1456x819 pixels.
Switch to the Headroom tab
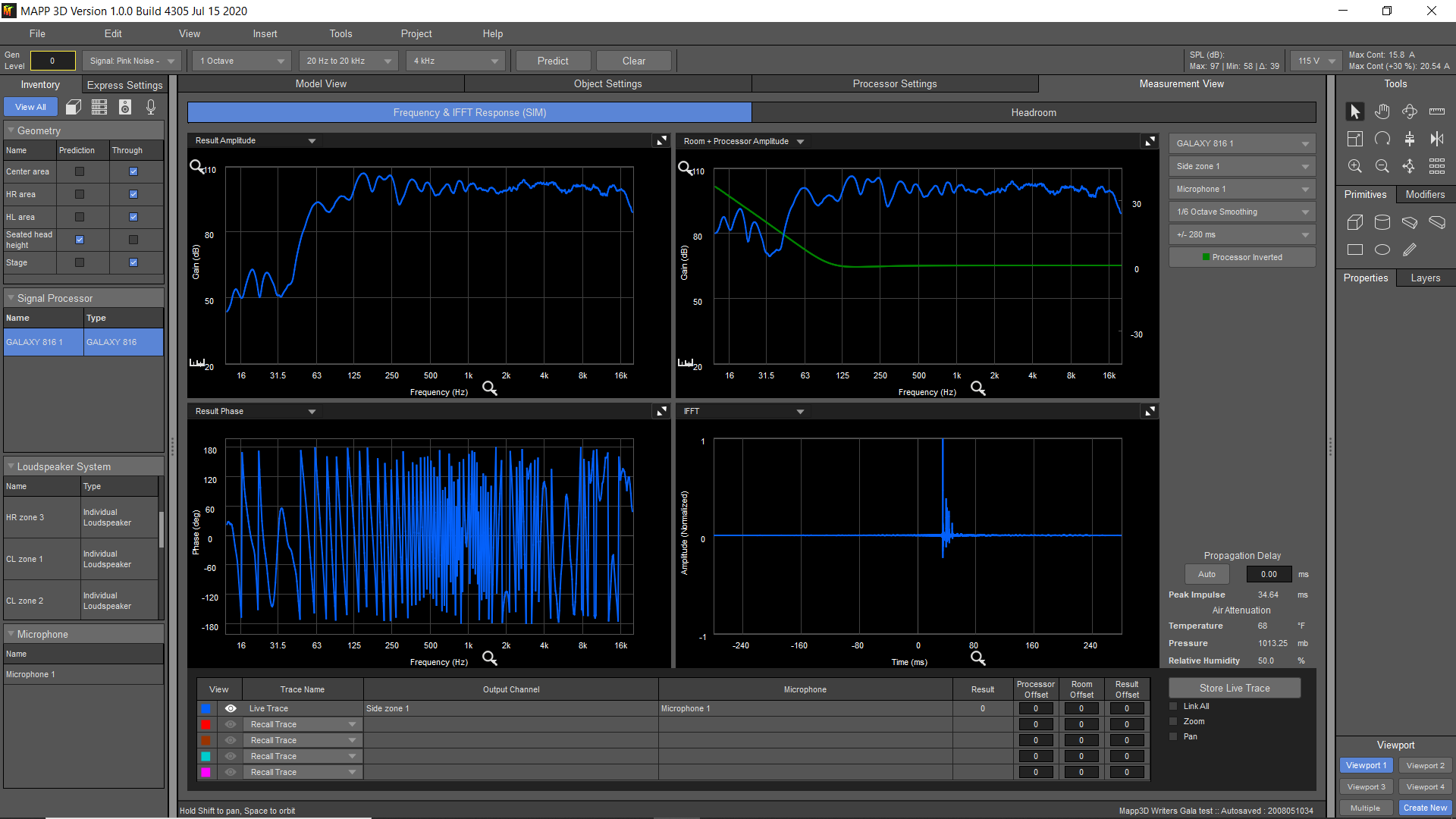[1034, 112]
